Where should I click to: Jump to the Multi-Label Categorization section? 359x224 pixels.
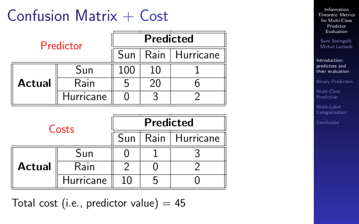point(331,110)
